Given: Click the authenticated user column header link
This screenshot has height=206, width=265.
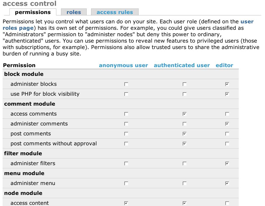Looking at the screenshot, I should (182, 65).
